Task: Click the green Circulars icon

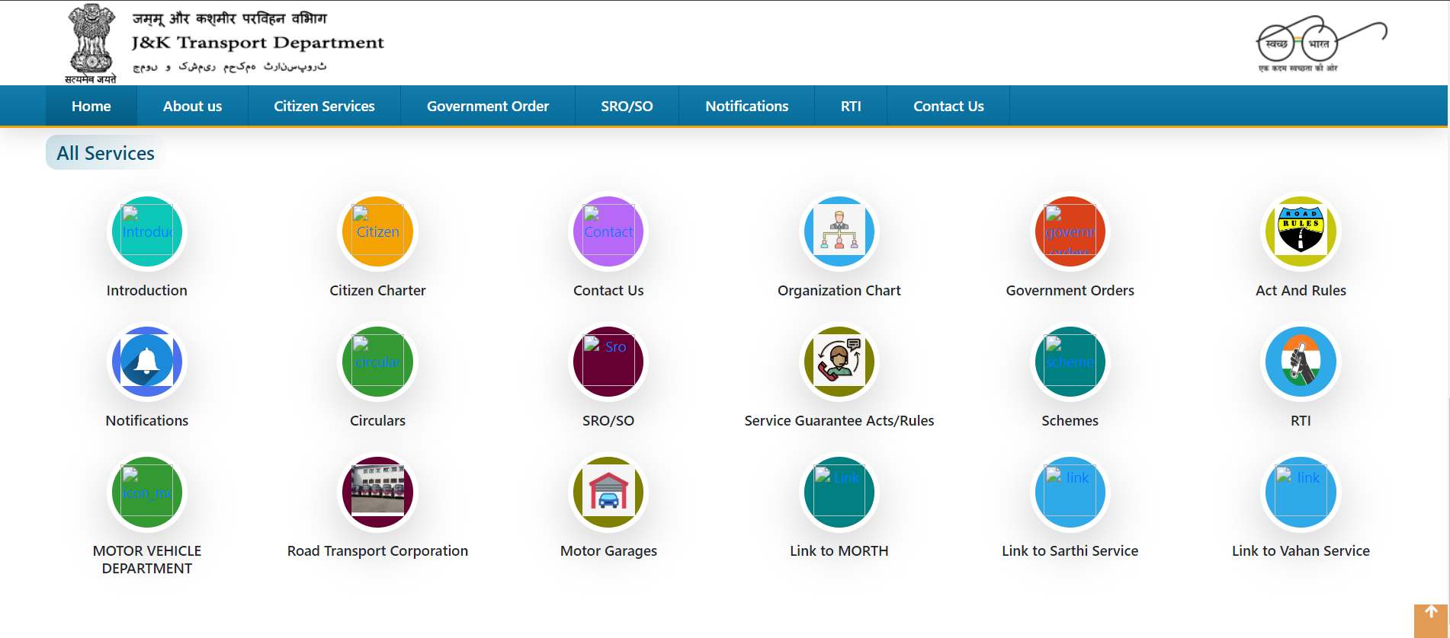Action: pyautogui.click(x=377, y=362)
